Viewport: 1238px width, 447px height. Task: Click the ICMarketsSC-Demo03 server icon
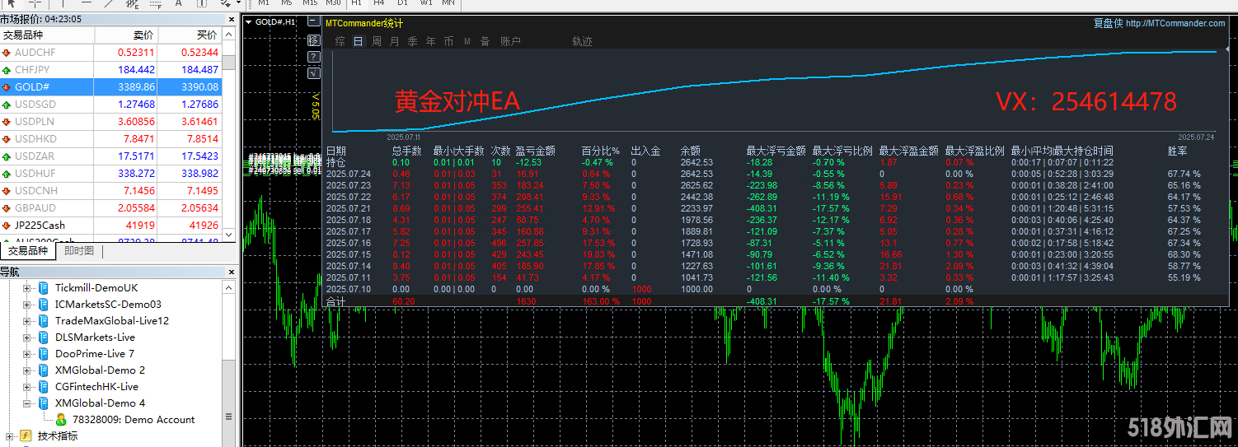[x=44, y=305]
